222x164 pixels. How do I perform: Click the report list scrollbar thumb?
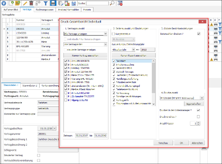click(x=154, y=78)
